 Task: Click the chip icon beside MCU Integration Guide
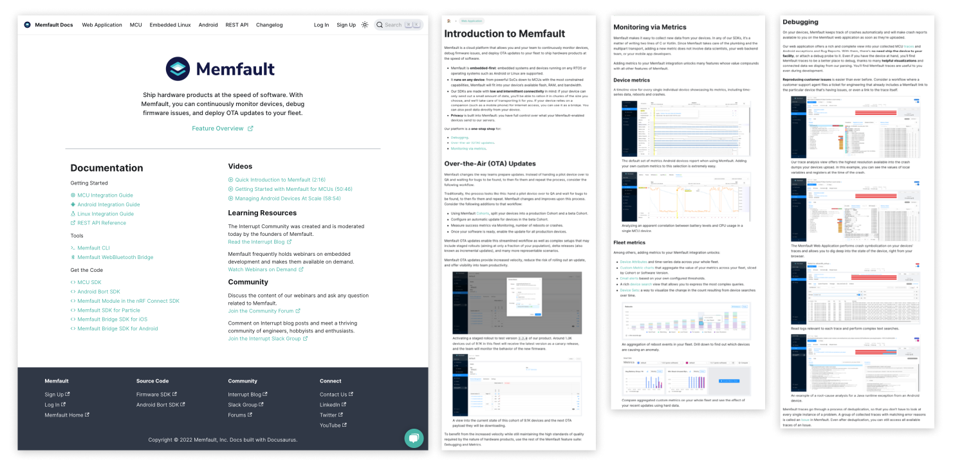[x=73, y=195]
